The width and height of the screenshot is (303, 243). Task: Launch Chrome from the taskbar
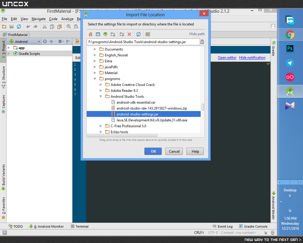290,35
